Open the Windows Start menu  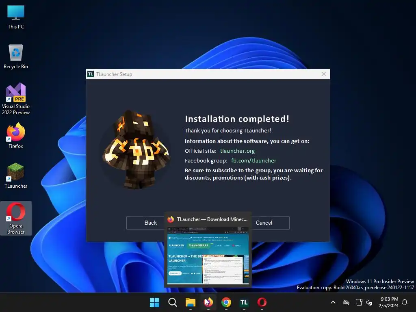pyautogui.click(x=154, y=302)
